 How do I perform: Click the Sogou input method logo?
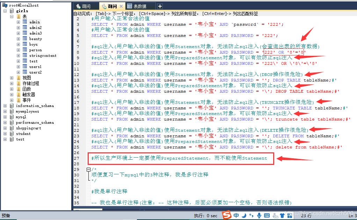(x=227, y=215)
